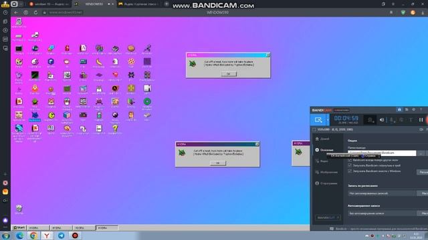Open Telegram from Windows taskbar

pos(61,235)
